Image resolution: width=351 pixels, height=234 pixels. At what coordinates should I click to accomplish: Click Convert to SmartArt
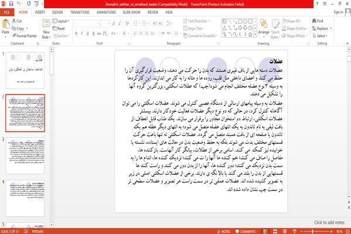pyautogui.click(x=199, y=36)
